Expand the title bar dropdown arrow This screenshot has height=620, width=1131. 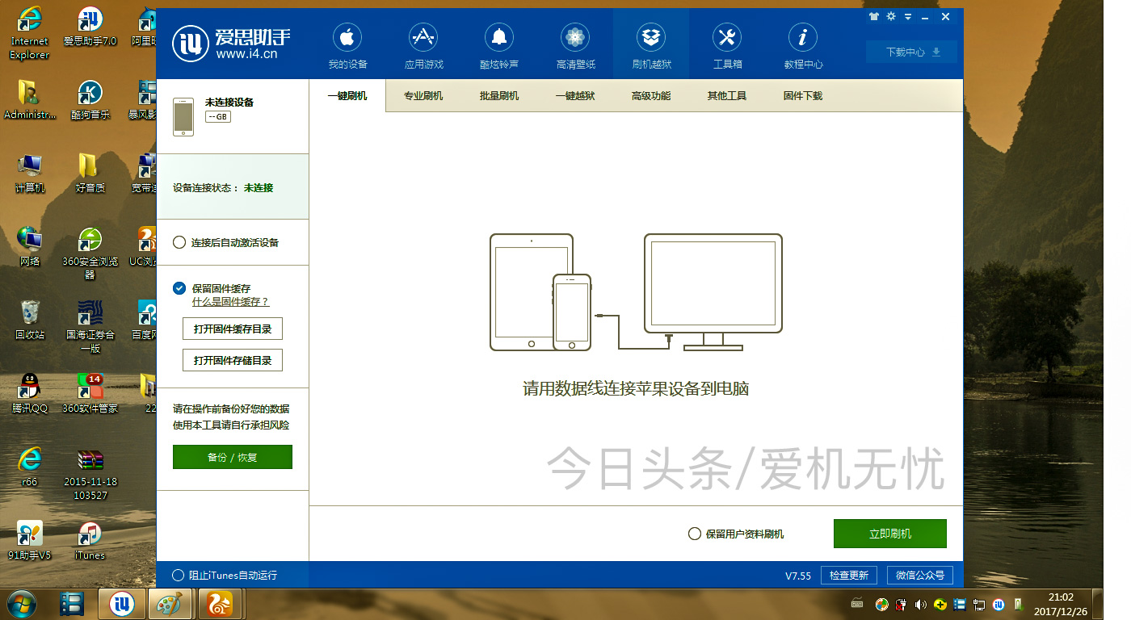908,16
